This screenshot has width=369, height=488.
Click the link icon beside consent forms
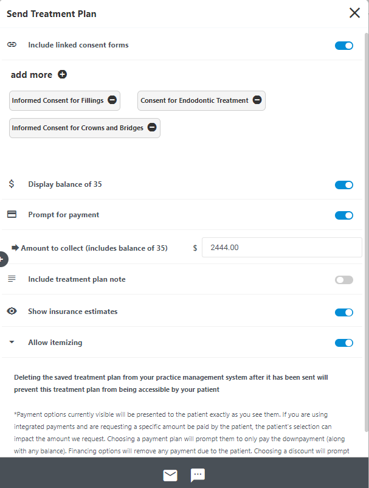point(12,44)
